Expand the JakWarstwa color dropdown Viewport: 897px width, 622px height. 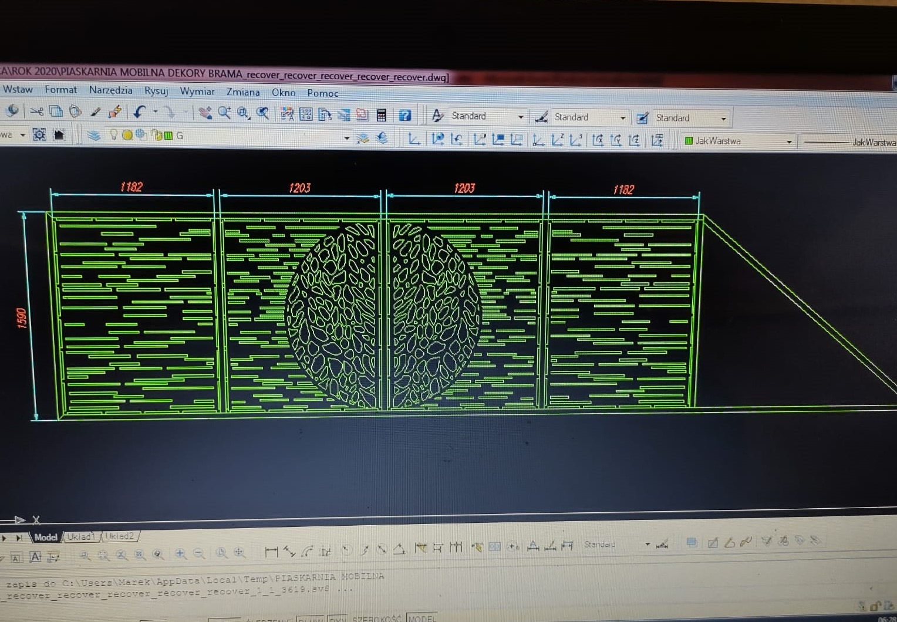coord(789,141)
